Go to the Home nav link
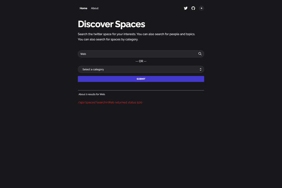Image resolution: width=282 pixels, height=188 pixels. 84,8
